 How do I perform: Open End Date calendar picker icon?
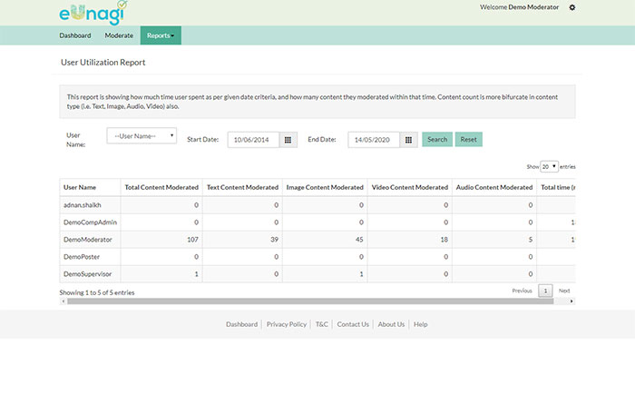[408, 140]
